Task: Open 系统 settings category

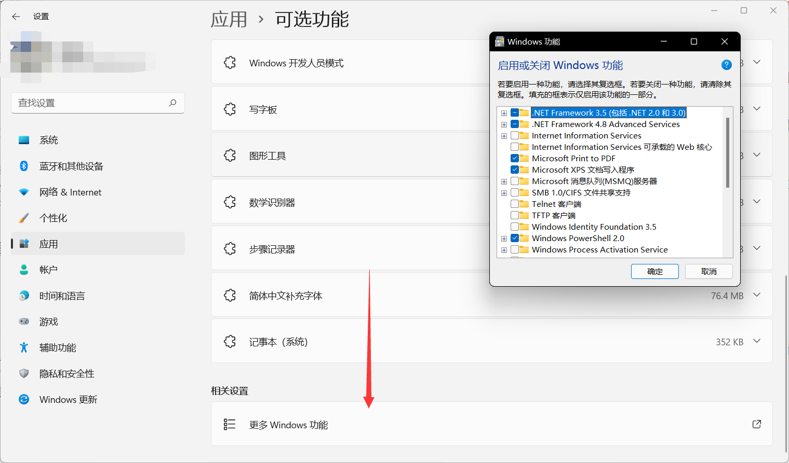Action: click(98, 140)
